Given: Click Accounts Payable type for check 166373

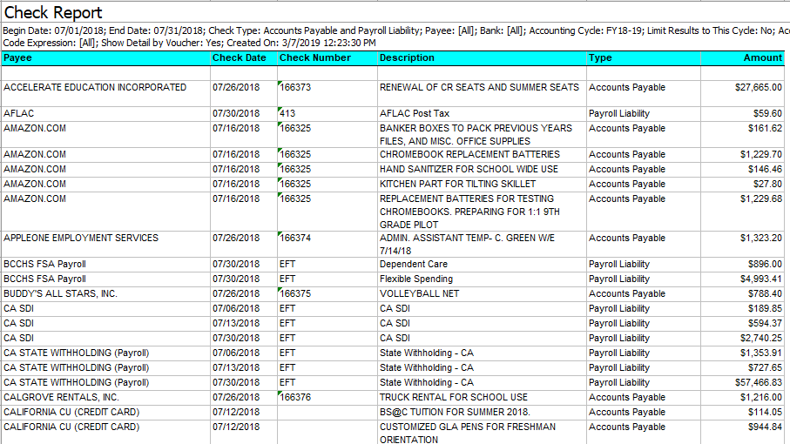Looking at the screenshot, I should coord(627,88).
